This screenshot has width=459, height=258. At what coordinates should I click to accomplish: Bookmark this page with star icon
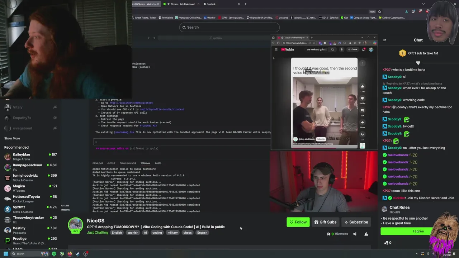(x=379, y=11)
